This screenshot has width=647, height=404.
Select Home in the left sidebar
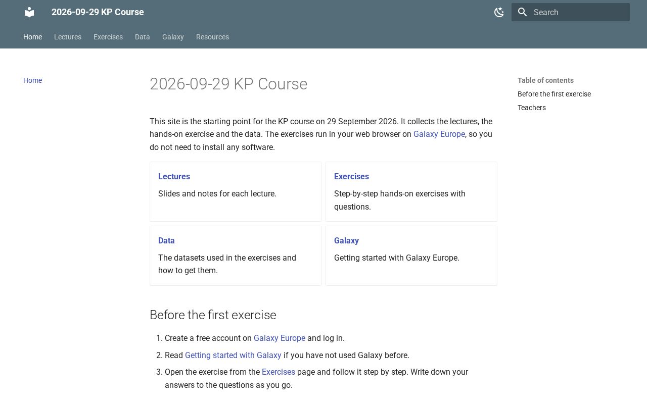tap(32, 80)
